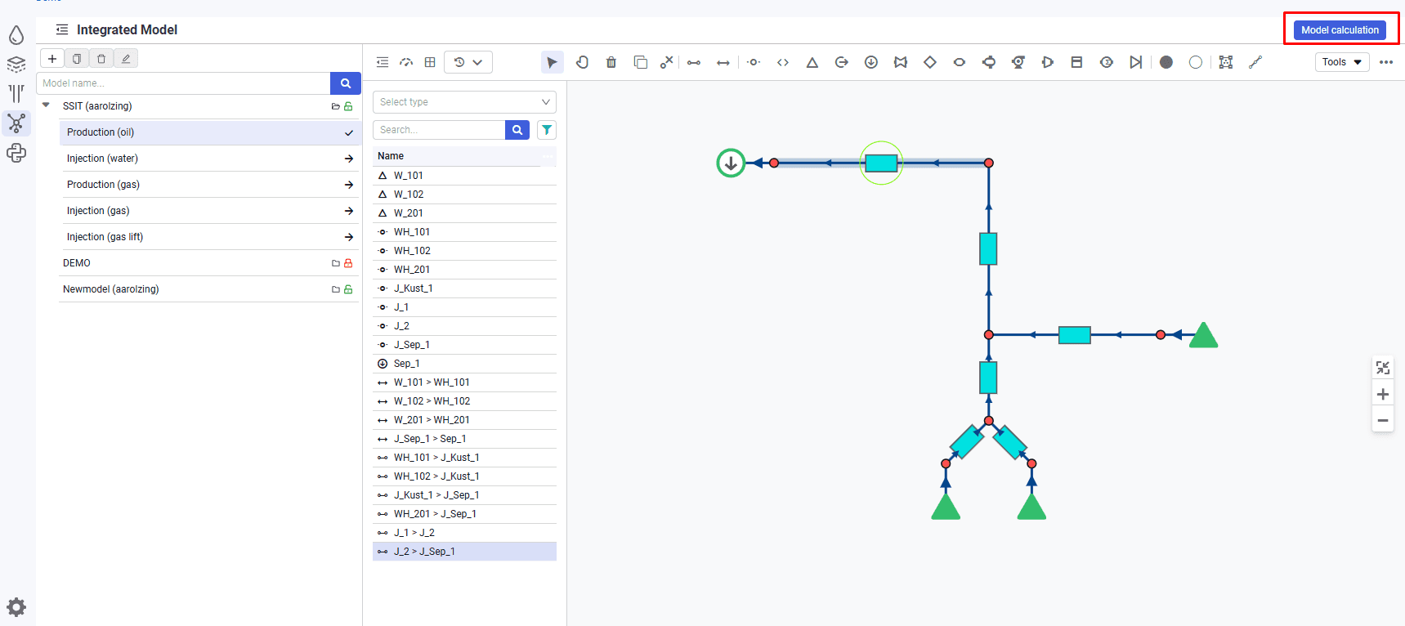Click the Model name search field
The width and height of the screenshot is (1405, 626).
click(x=183, y=83)
